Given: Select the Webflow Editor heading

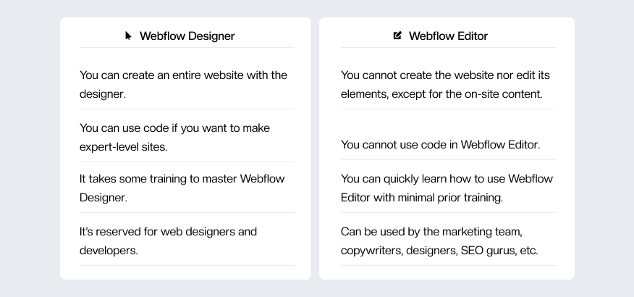Looking at the screenshot, I should (448, 36).
